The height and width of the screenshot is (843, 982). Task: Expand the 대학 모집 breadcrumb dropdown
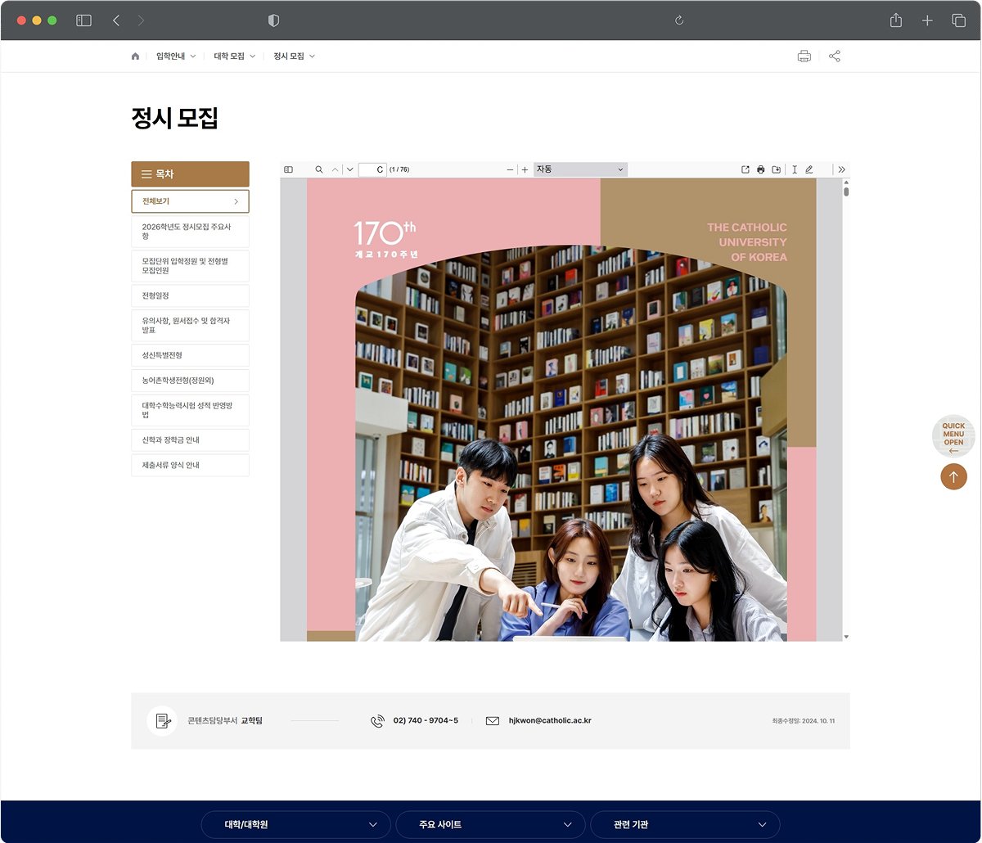(x=235, y=56)
